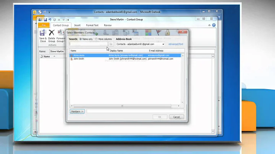Close the Select Members dialog
The height and width of the screenshot is (154, 275).
click(x=183, y=32)
